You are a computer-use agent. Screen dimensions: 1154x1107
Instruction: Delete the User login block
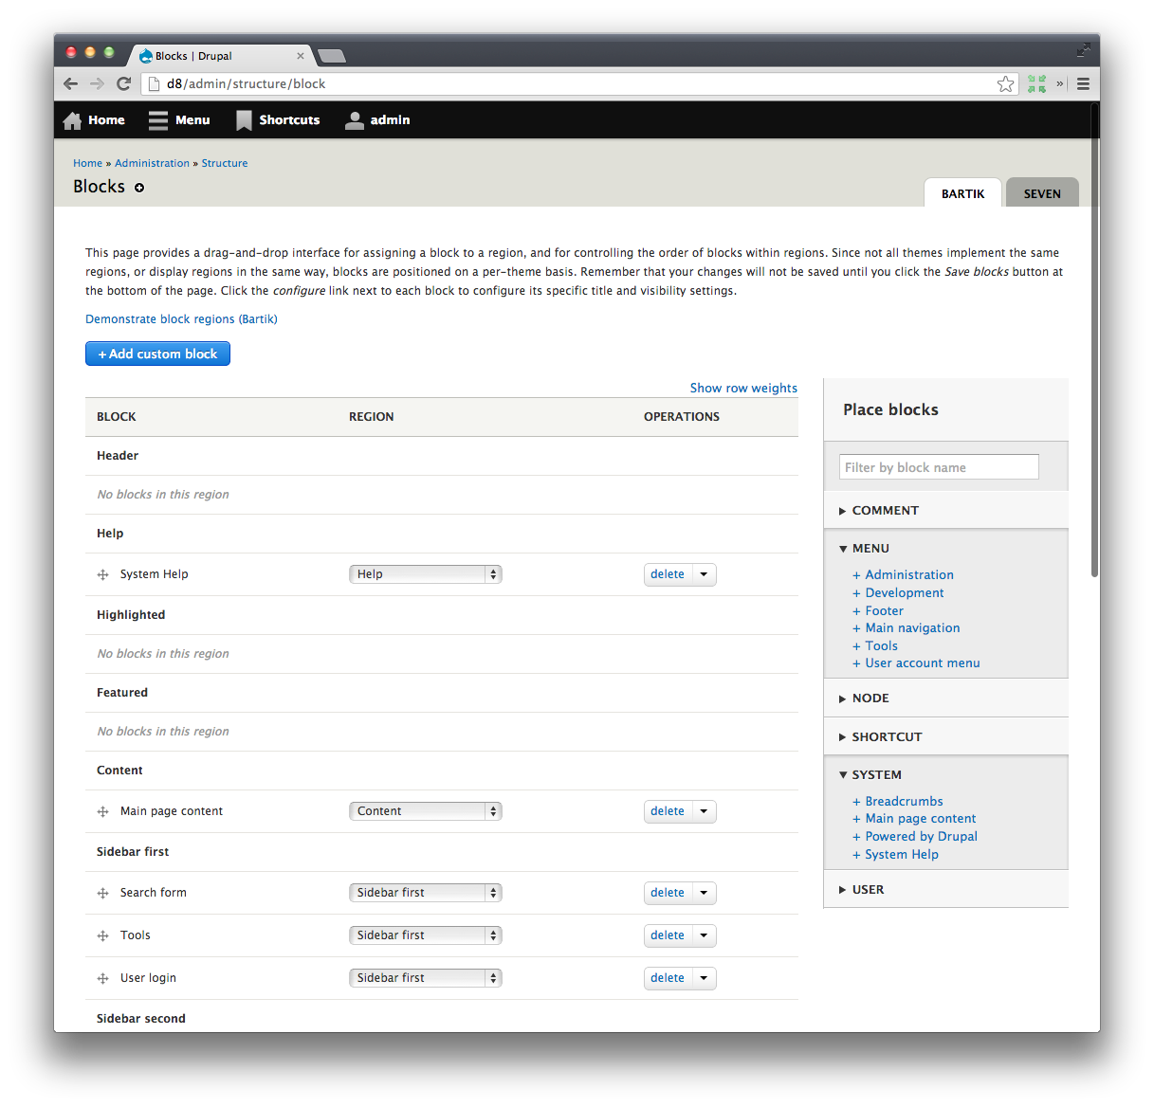pos(668,978)
